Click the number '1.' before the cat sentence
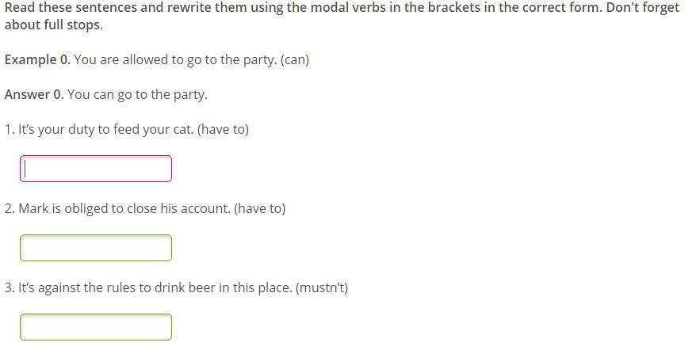Viewport: 700px width, 350px height. click(10, 129)
